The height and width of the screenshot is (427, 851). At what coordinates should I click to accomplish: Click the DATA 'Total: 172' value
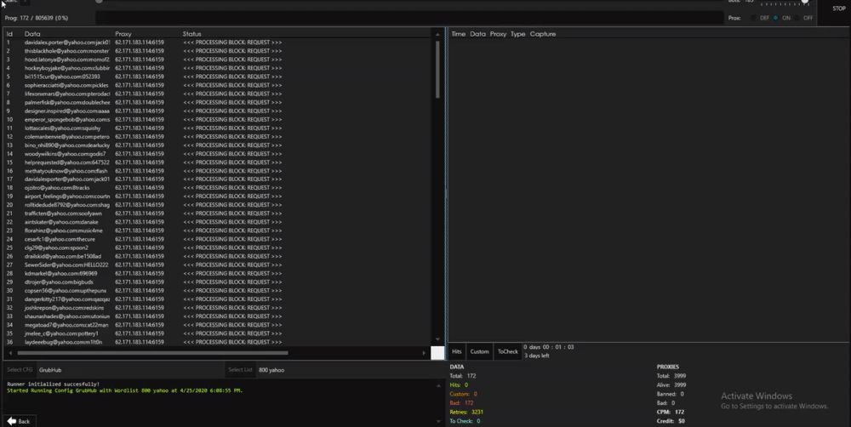tap(463, 375)
